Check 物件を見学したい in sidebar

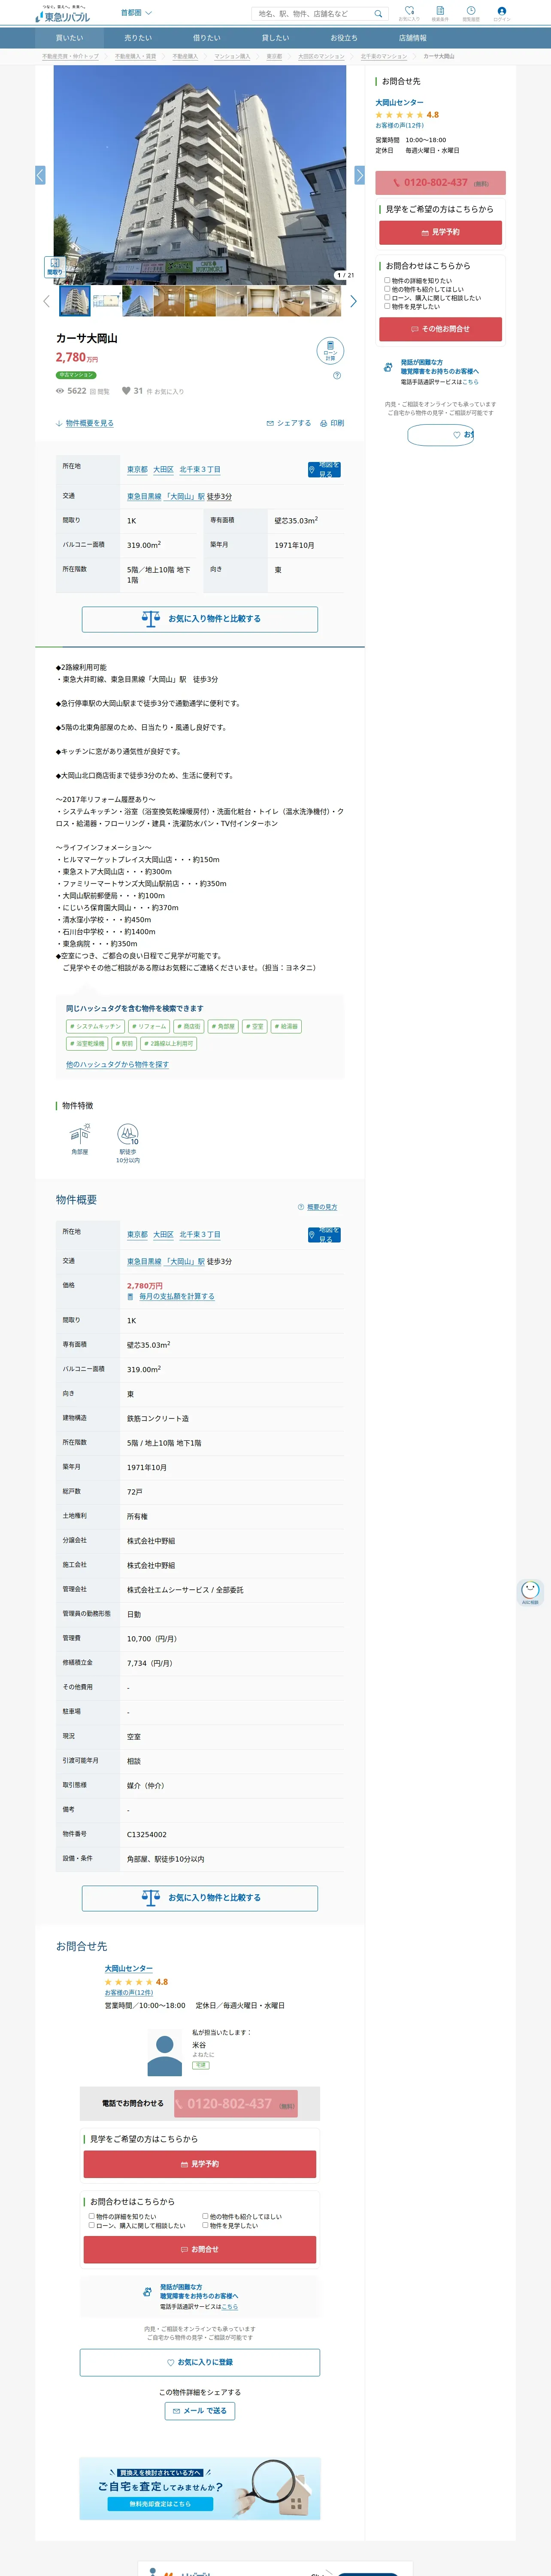coord(387,306)
